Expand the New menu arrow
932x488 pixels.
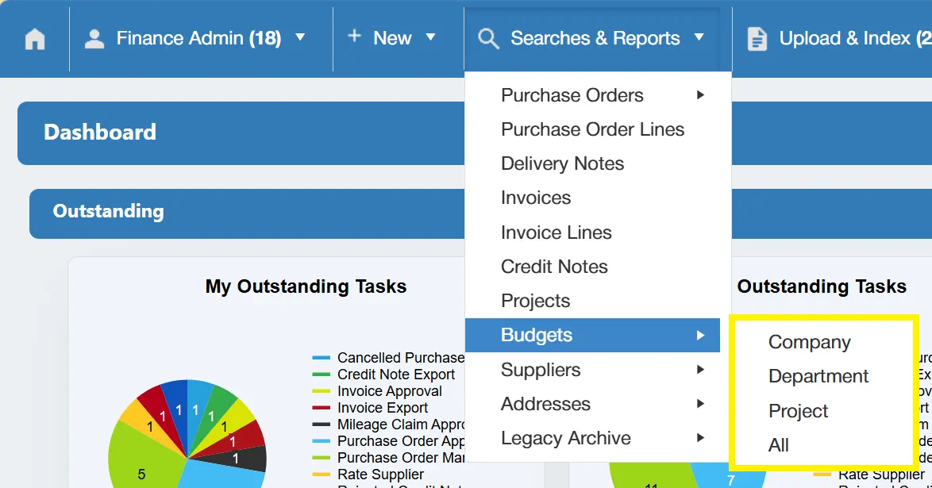click(x=430, y=37)
